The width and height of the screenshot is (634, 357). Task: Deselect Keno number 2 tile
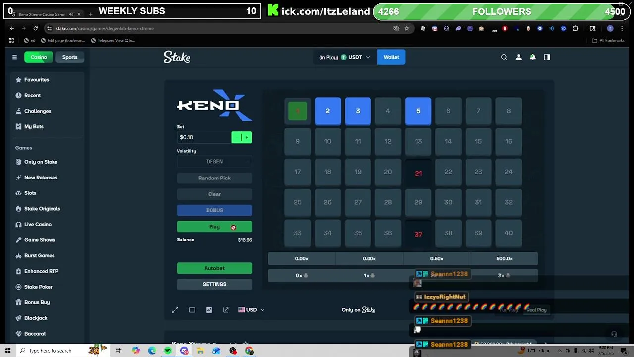click(x=327, y=111)
